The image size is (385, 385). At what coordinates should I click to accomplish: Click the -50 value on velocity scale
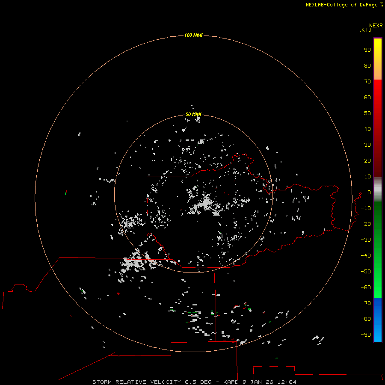366,272
